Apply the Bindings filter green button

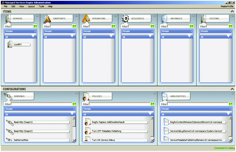pyautogui.click(x=74, y=104)
